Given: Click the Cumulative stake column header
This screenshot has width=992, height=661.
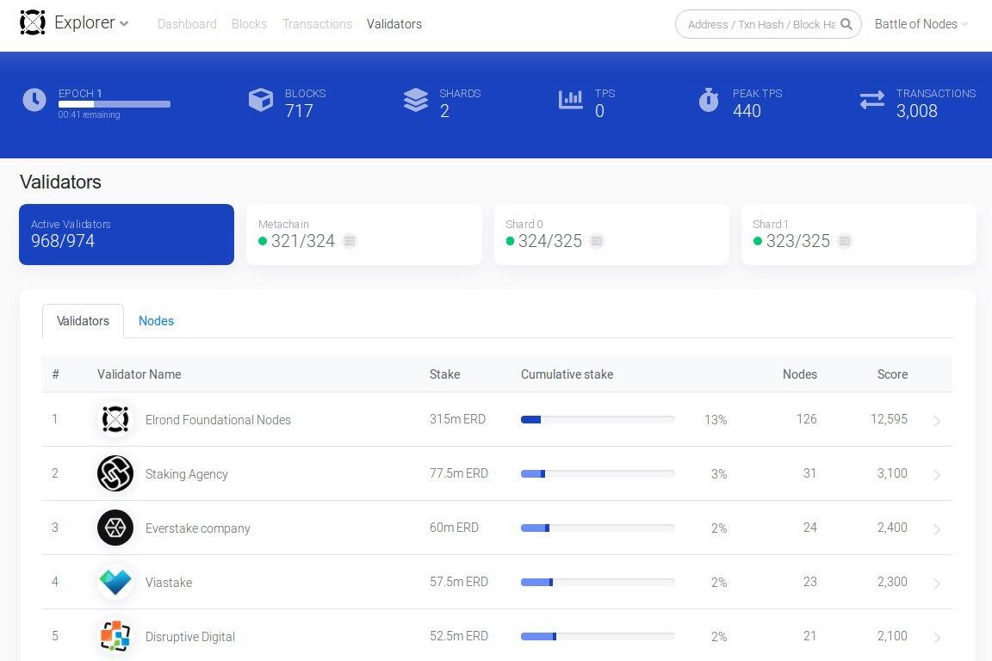Looking at the screenshot, I should coord(567,374).
